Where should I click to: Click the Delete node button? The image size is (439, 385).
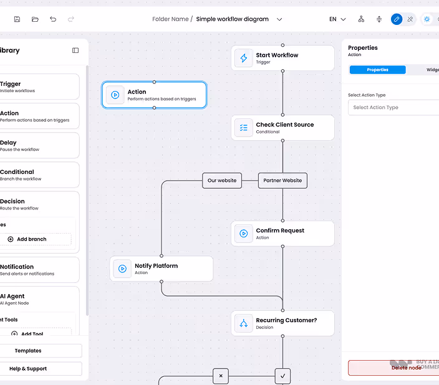click(x=393, y=368)
